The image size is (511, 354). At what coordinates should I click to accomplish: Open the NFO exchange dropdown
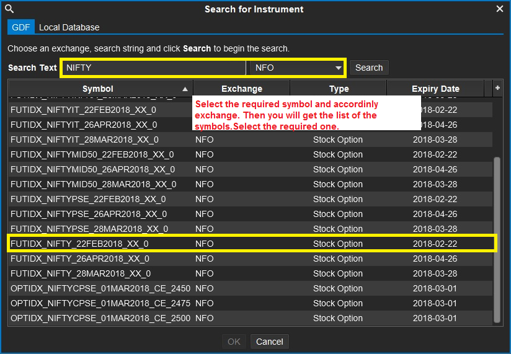point(296,68)
